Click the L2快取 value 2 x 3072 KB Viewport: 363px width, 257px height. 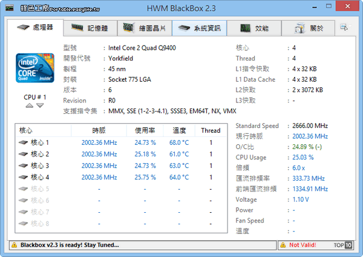pyautogui.click(x=307, y=90)
